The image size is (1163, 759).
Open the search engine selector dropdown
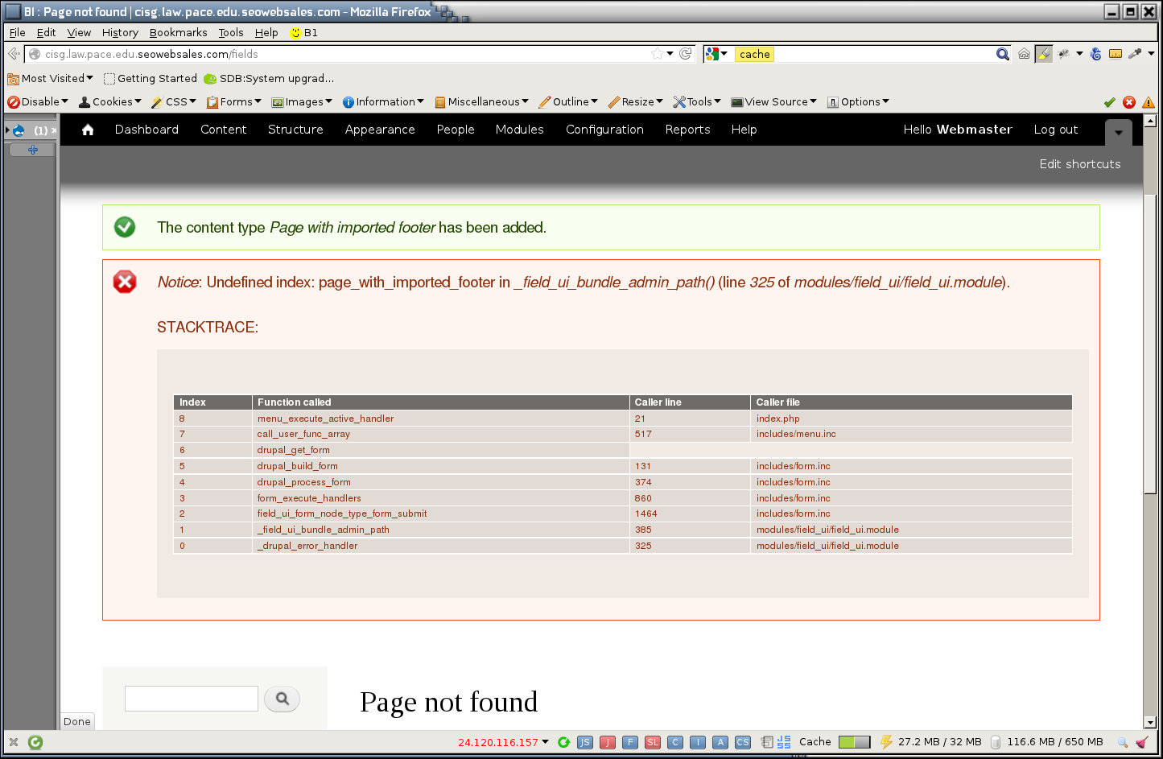pos(716,54)
